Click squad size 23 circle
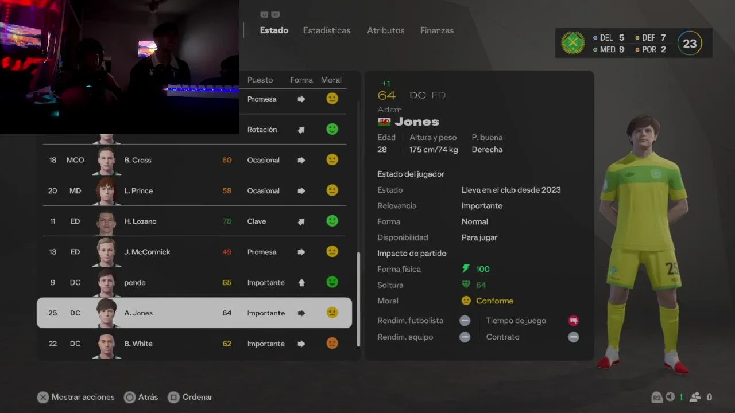Viewport: 735px width, 413px height. (x=690, y=43)
